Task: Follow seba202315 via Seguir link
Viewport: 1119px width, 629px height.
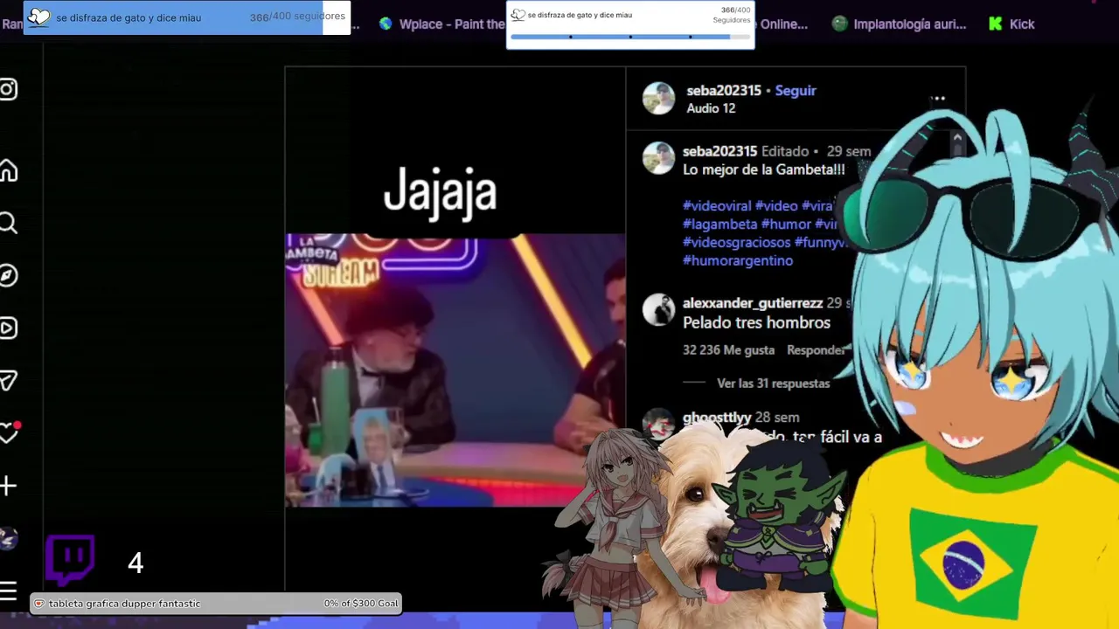Action: [796, 91]
